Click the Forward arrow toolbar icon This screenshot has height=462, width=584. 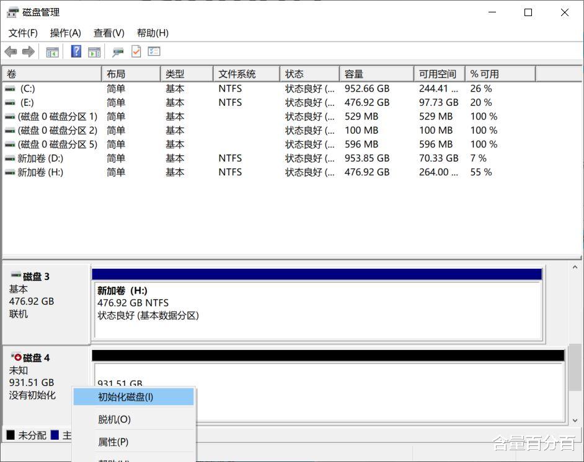coord(29,51)
